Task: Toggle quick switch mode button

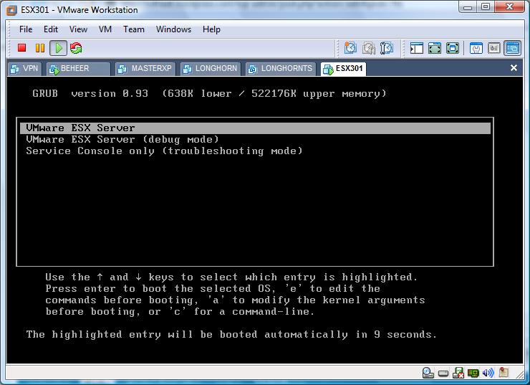Action: click(x=453, y=48)
